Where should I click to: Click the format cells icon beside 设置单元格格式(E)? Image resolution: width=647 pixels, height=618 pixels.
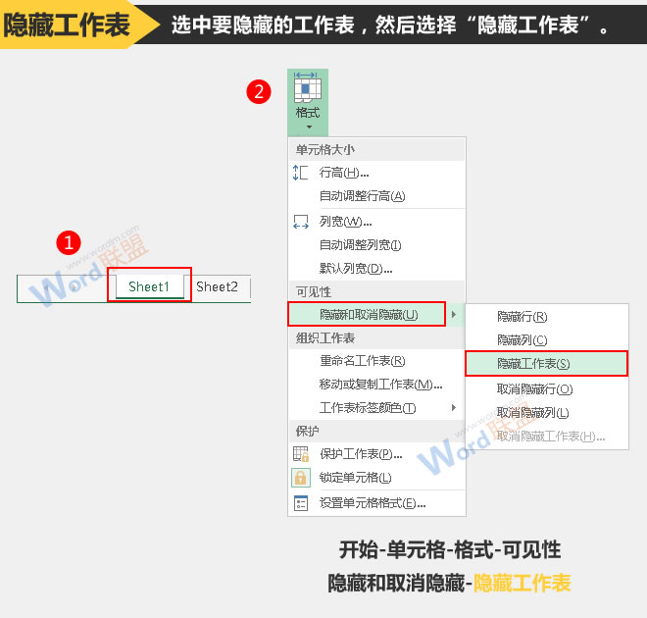pyautogui.click(x=300, y=503)
